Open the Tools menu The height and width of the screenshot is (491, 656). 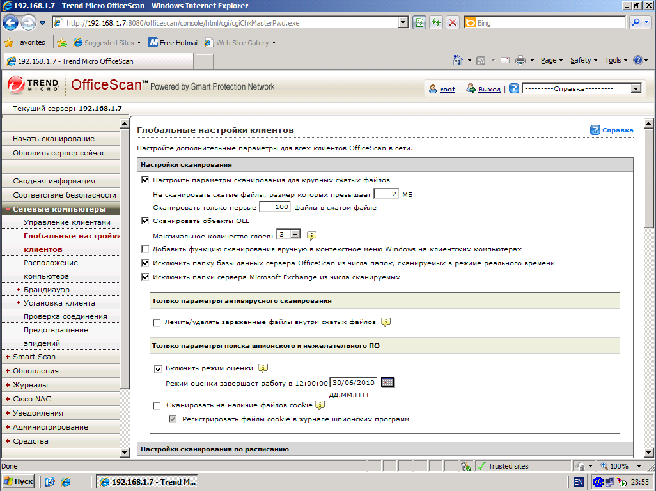616,60
